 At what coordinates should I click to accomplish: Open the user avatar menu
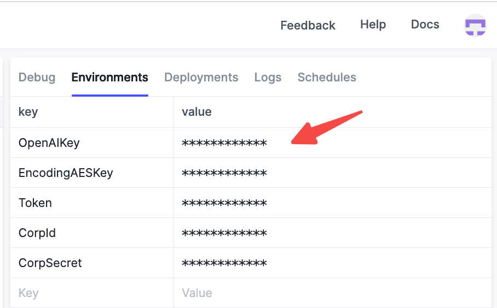click(x=475, y=25)
